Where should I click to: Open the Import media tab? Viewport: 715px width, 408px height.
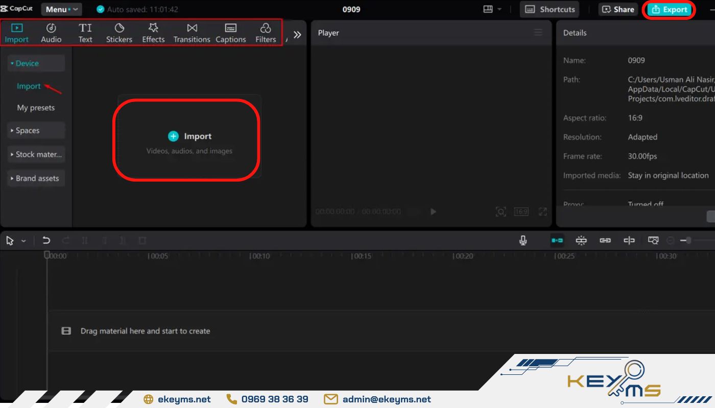coord(17,33)
